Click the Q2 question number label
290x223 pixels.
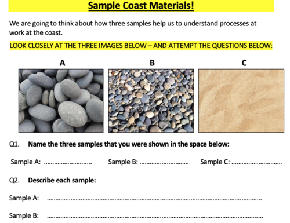(14, 180)
